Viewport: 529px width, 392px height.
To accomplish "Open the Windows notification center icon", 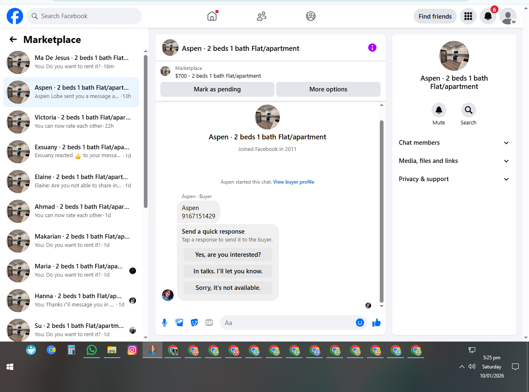I will (515, 366).
